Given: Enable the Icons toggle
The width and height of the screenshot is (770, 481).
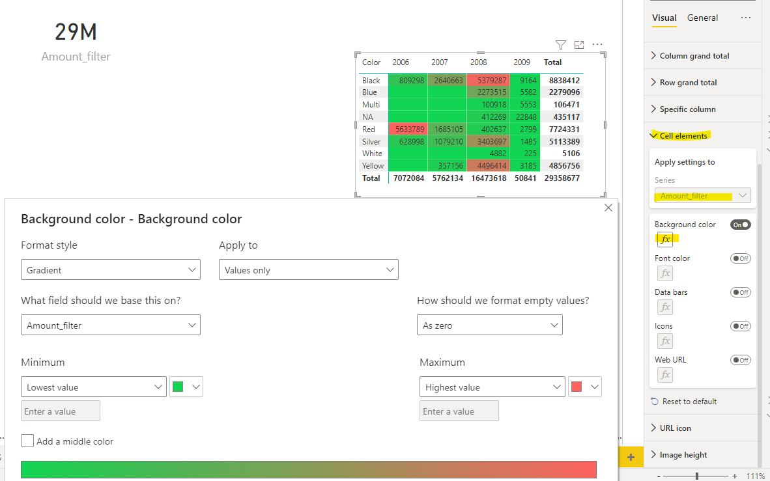Looking at the screenshot, I should [x=741, y=326].
